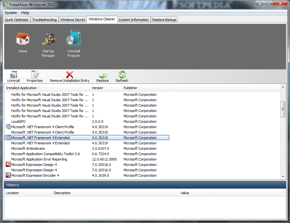The image size is (290, 223).
Task: Click icon beside .NET Framework 4 Client Profile
Action: point(8,127)
